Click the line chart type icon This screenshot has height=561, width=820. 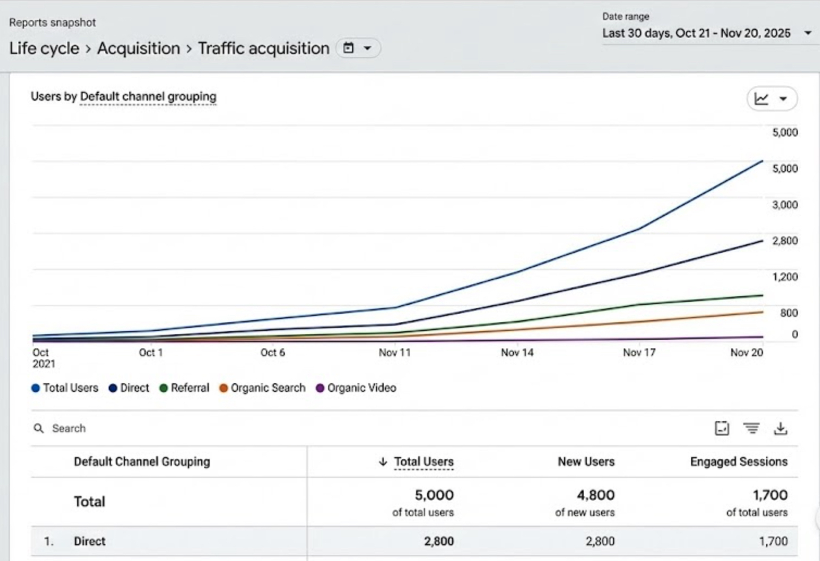point(761,99)
